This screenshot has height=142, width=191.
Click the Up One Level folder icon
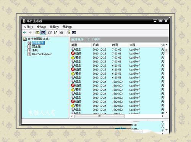pyautogui.click(x=37, y=33)
